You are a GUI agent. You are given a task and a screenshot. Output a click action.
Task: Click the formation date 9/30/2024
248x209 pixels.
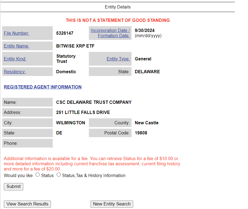point(145,30)
